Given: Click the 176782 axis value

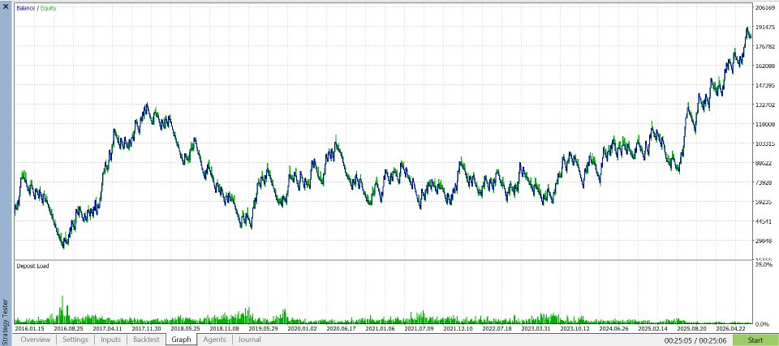Looking at the screenshot, I should (765, 47).
